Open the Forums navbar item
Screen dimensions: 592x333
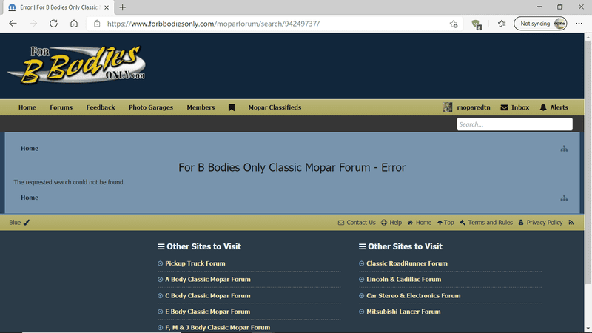point(61,107)
